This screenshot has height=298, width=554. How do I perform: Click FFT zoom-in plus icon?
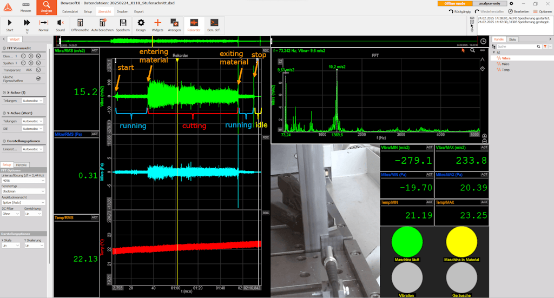[x=484, y=136]
